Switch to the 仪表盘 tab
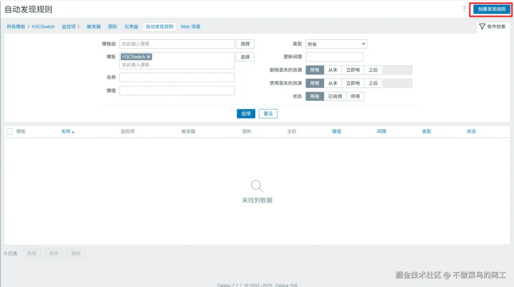 (131, 27)
